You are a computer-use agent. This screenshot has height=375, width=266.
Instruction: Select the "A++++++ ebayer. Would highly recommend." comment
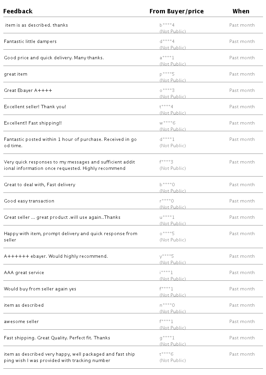pyautogui.click(x=56, y=256)
